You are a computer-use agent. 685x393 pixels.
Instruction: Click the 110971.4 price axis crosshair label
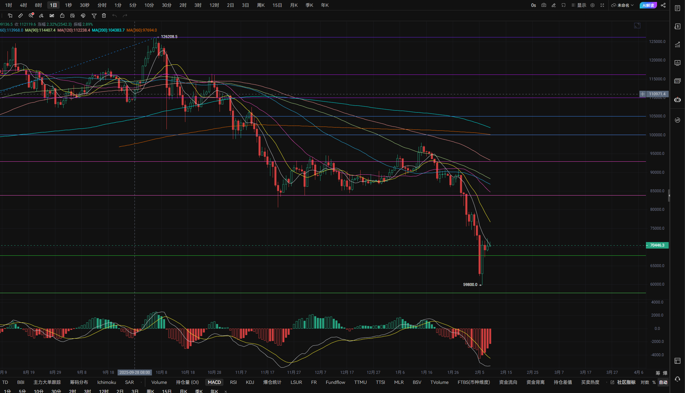tap(657, 94)
